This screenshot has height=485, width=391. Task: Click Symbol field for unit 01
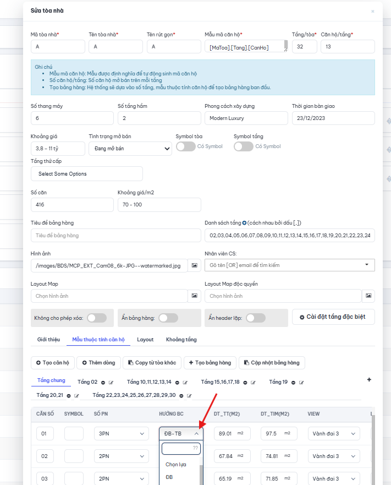[74, 434]
